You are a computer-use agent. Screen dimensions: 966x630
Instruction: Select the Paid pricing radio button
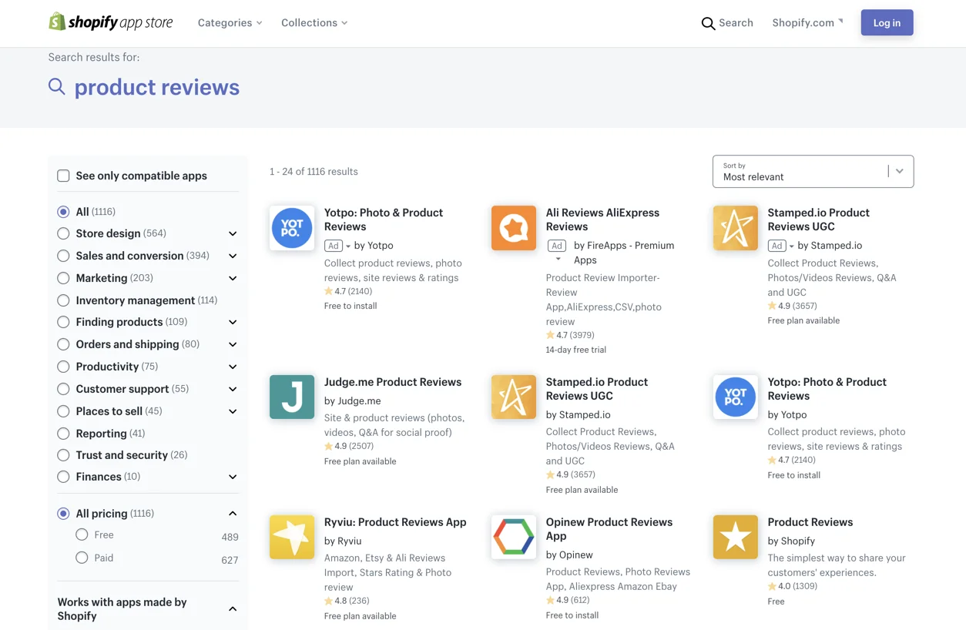[x=82, y=558]
